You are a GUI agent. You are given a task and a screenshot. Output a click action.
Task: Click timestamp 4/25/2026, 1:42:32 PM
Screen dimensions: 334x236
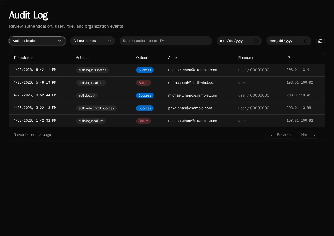point(35,121)
